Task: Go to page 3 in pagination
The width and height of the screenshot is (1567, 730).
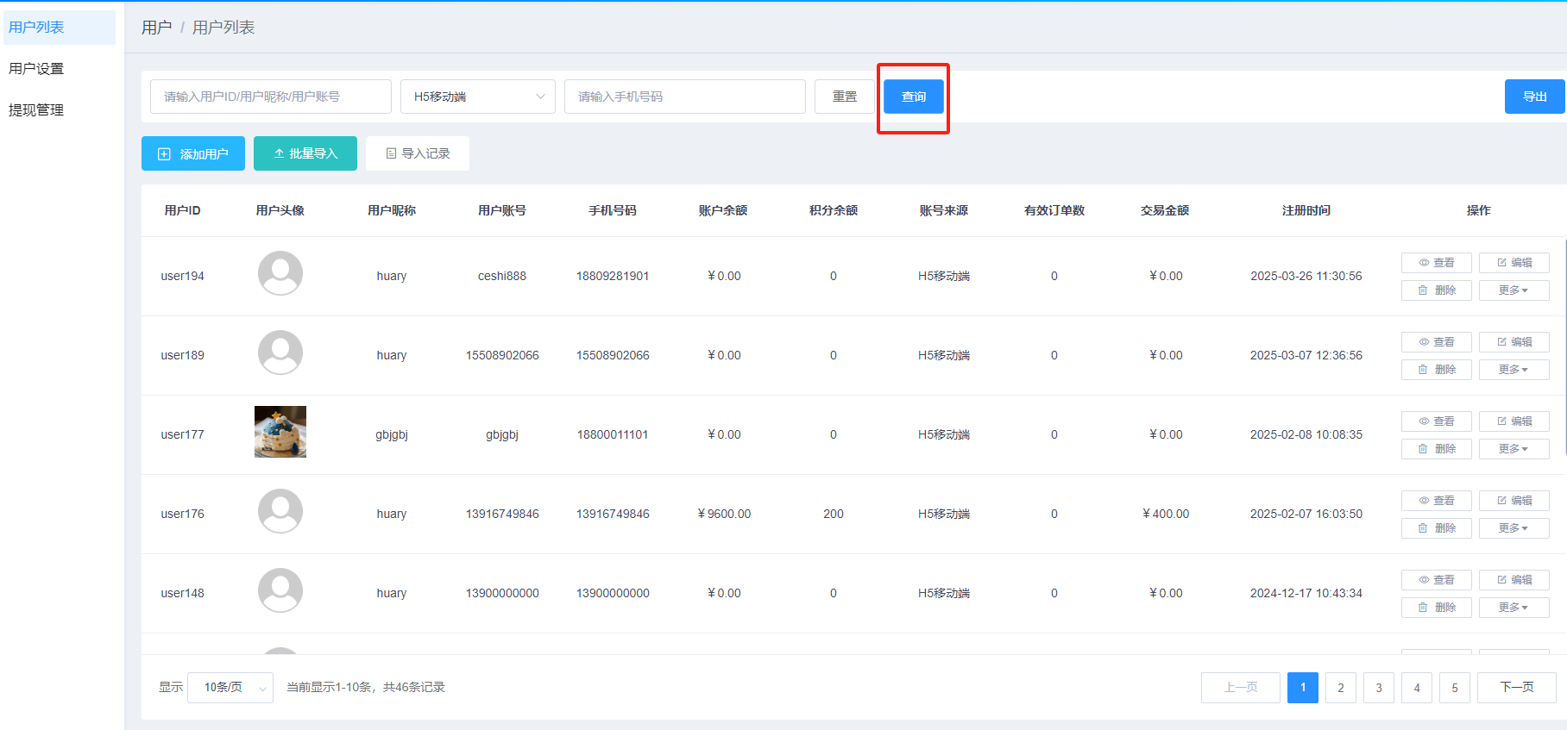Action: pos(1378,688)
